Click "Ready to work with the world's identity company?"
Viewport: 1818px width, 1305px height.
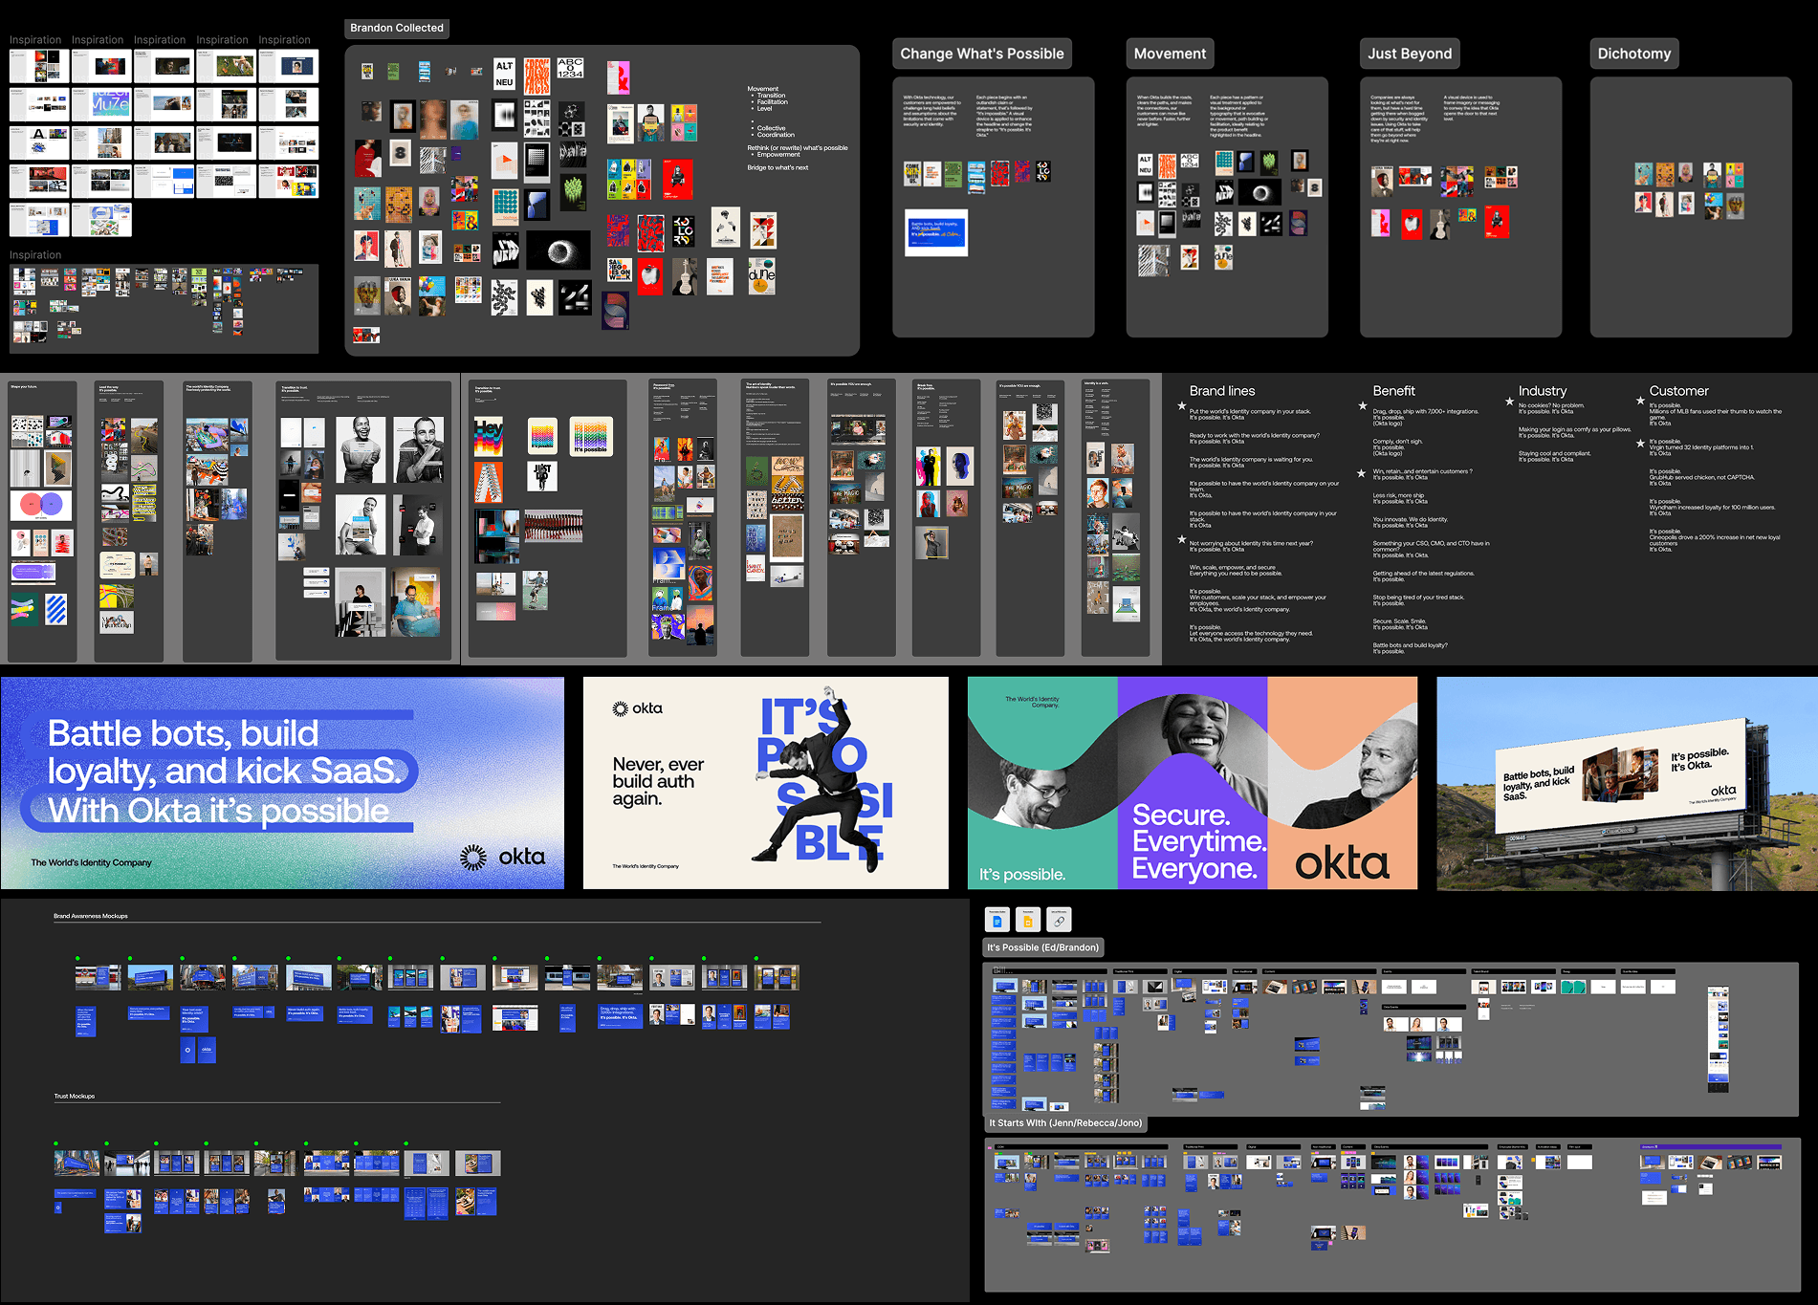pos(1254,435)
